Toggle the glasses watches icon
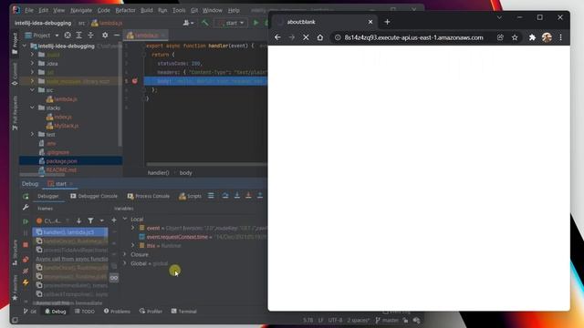Image resolution: width=584 pixels, height=328 pixels. 114,278
